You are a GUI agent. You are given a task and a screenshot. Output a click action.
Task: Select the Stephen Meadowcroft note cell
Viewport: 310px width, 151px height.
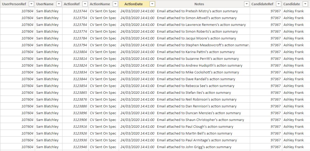[203, 45]
